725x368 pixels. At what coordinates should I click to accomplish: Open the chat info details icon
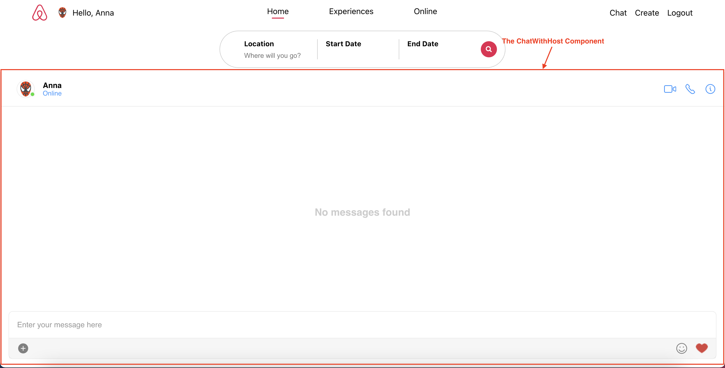coord(710,89)
